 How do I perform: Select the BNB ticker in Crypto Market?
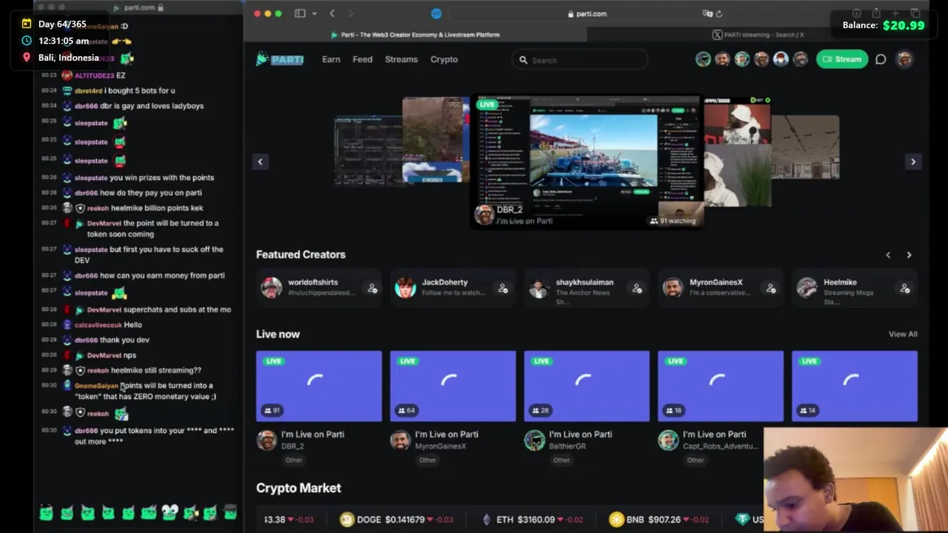pyautogui.click(x=659, y=520)
